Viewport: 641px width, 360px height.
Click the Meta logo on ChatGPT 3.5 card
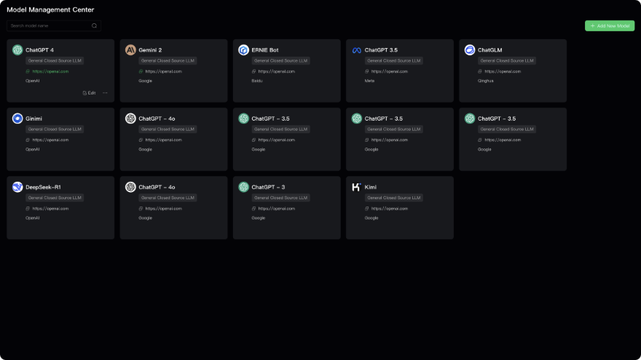click(357, 50)
